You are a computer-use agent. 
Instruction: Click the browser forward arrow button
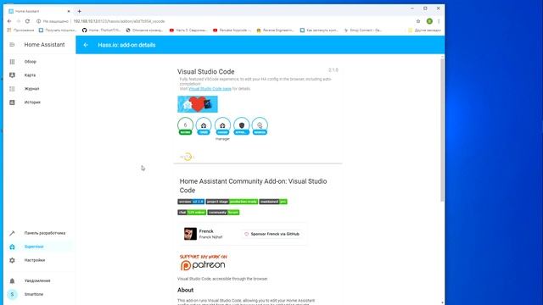pos(19,21)
